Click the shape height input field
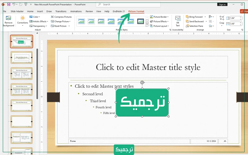This screenshot has width=248, height=155. pyautogui.click(x=234, y=18)
